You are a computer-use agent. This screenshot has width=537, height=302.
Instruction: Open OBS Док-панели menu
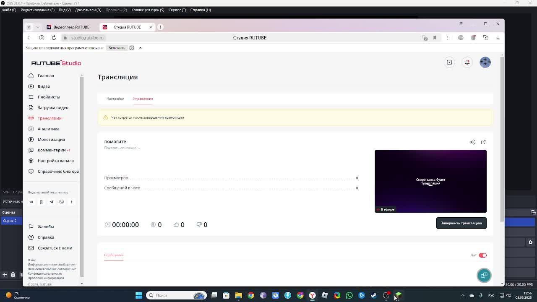click(88, 10)
